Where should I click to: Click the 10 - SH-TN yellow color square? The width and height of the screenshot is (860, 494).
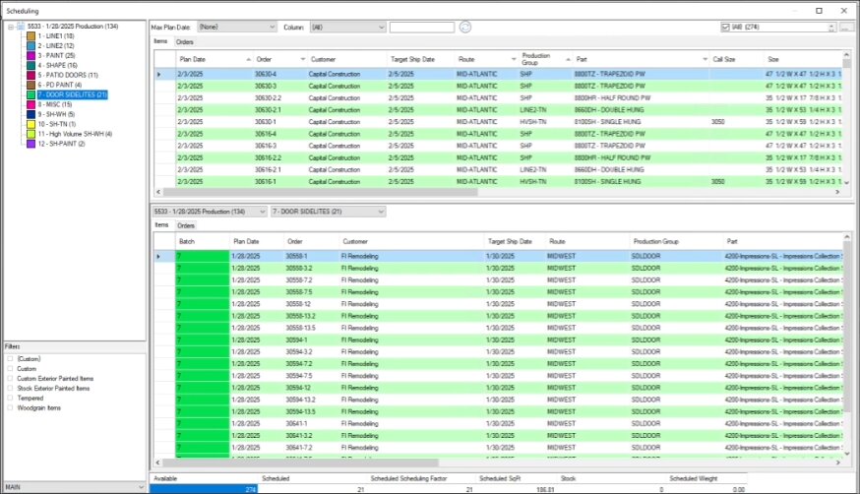click(x=31, y=124)
